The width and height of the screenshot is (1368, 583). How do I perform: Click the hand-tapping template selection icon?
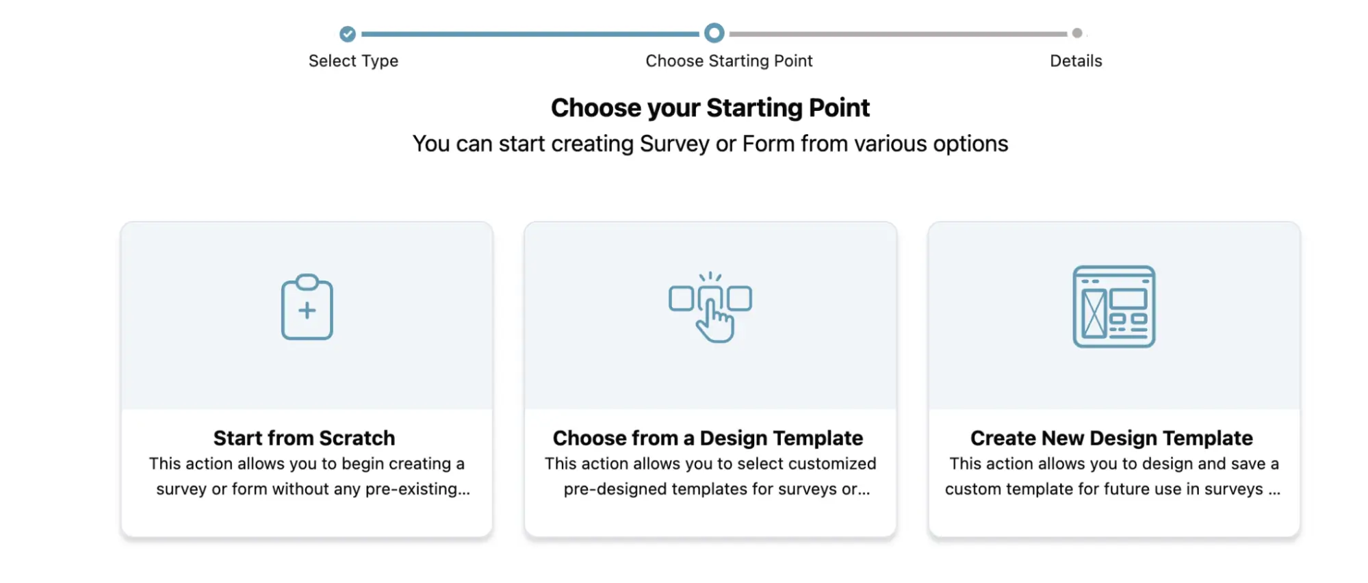click(x=710, y=307)
